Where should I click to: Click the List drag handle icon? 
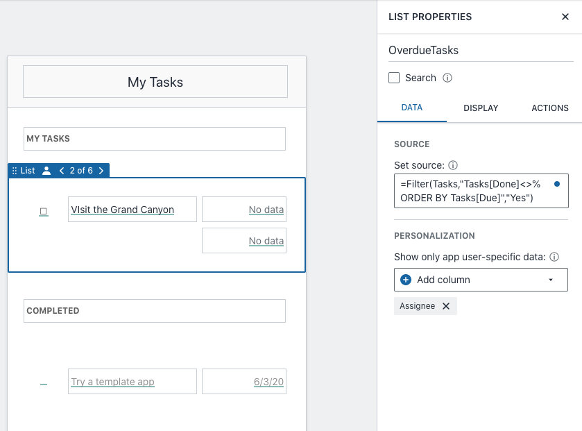[x=15, y=171]
